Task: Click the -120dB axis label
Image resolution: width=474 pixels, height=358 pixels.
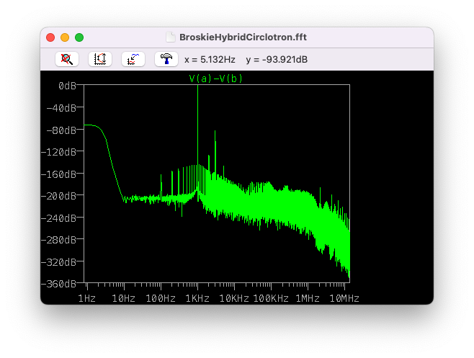Action: 58,152
